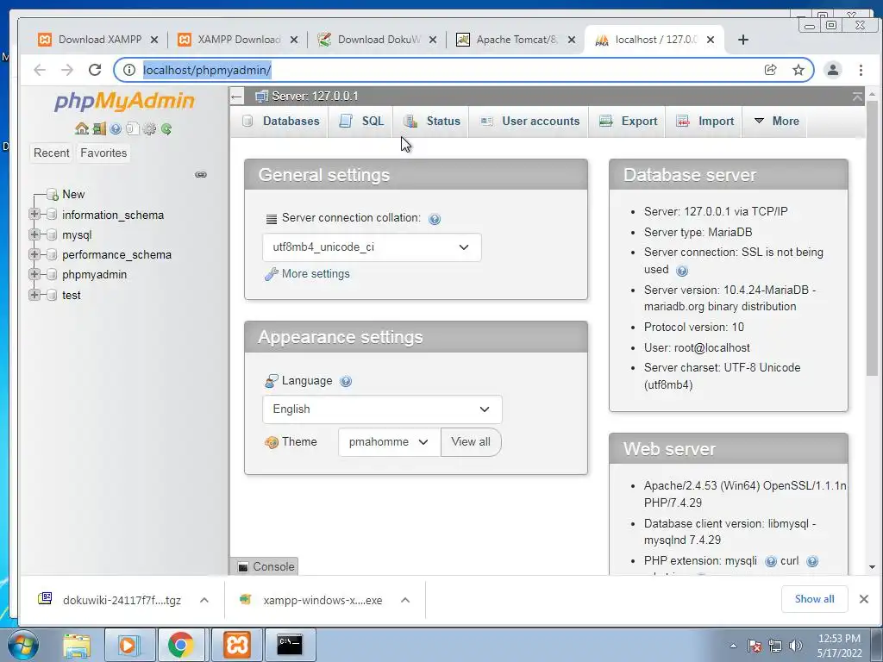Open command prompt from taskbar
This screenshot has width=883, height=662.
click(290, 645)
